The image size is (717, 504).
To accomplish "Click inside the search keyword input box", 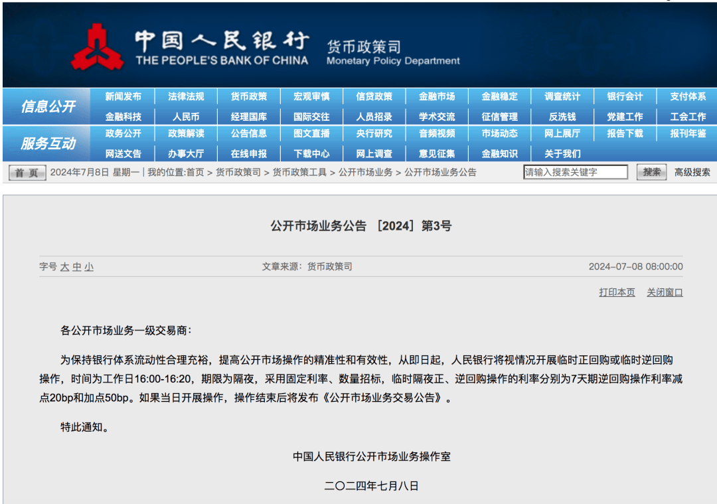I will 576,171.
